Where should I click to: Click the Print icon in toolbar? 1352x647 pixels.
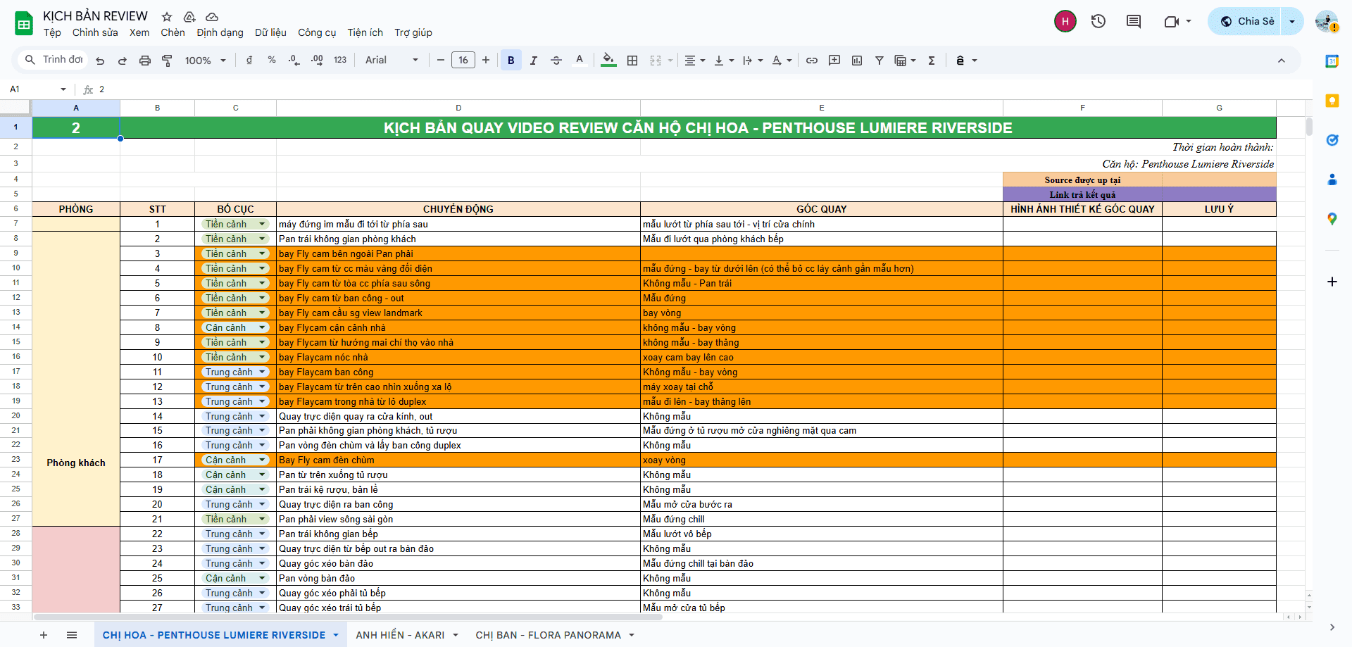(145, 61)
